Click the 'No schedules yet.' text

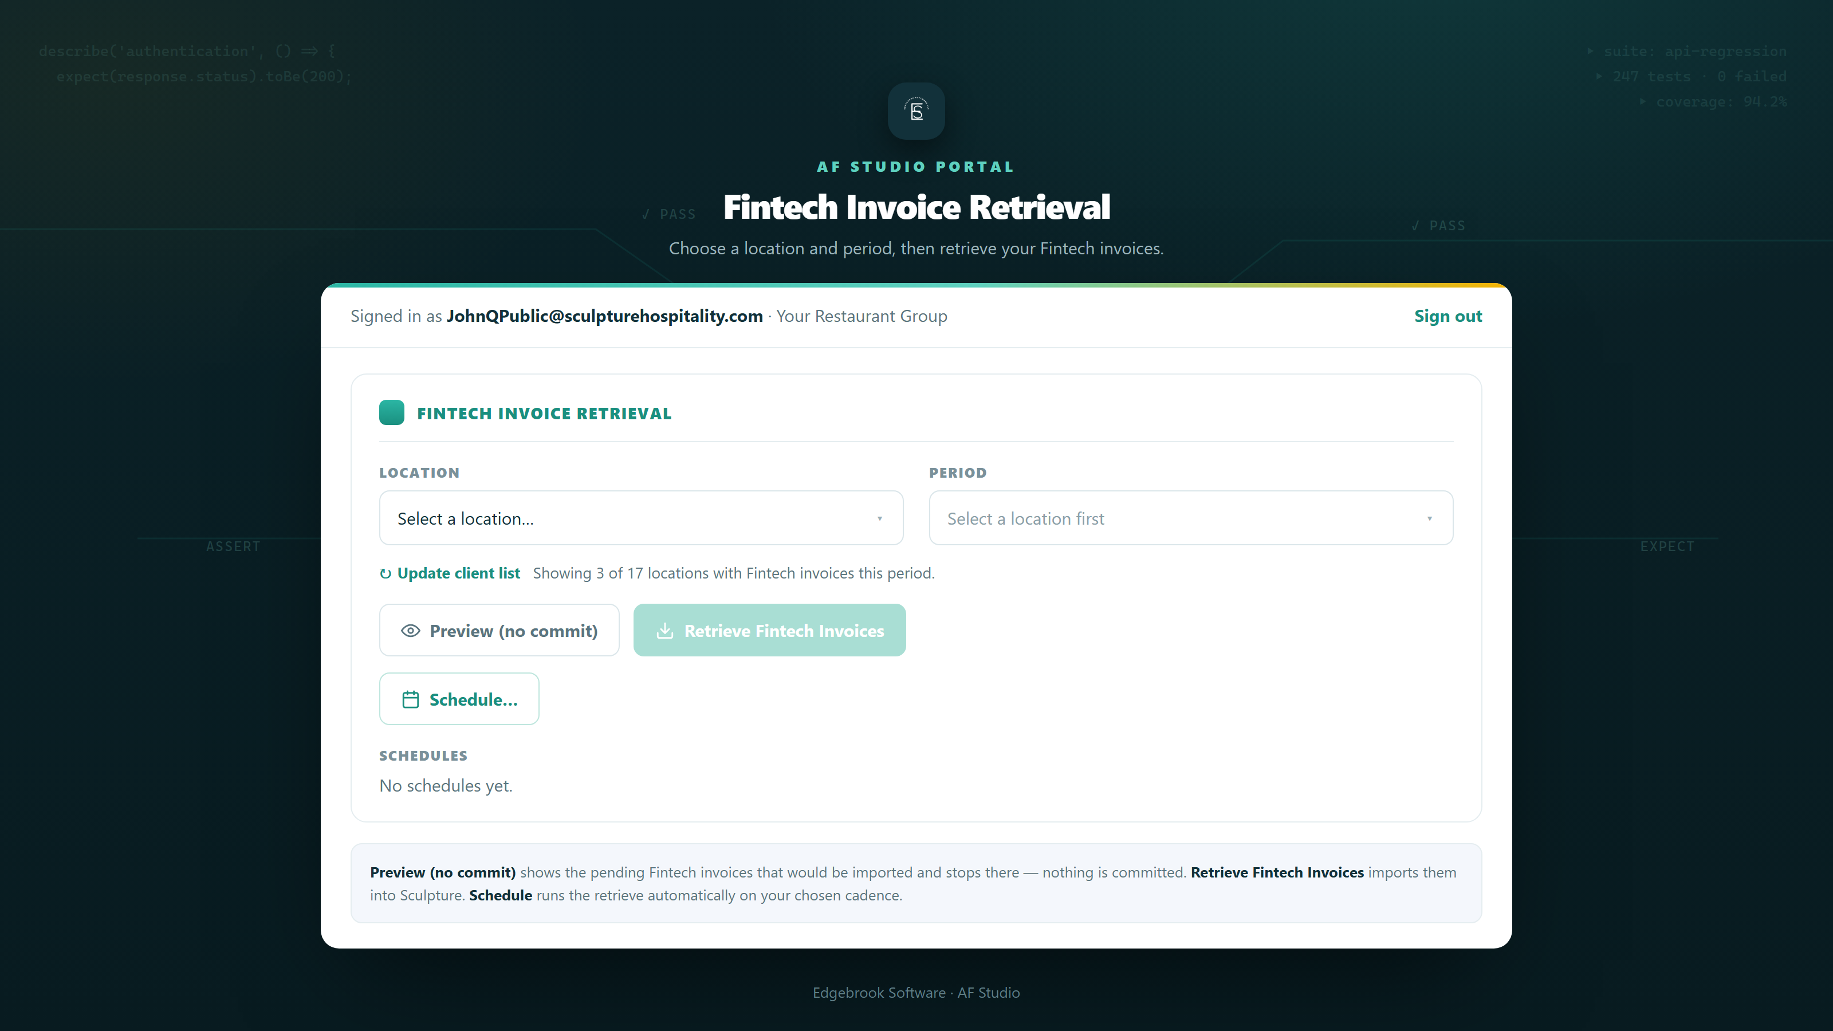[x=446, y=785]
